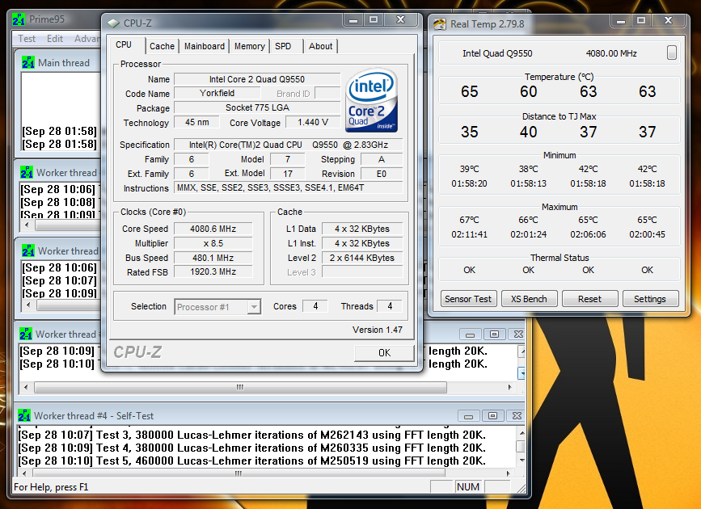
Task: Click the Instructions field listing MMX, SSE
Action: click(x=289, y=187)
